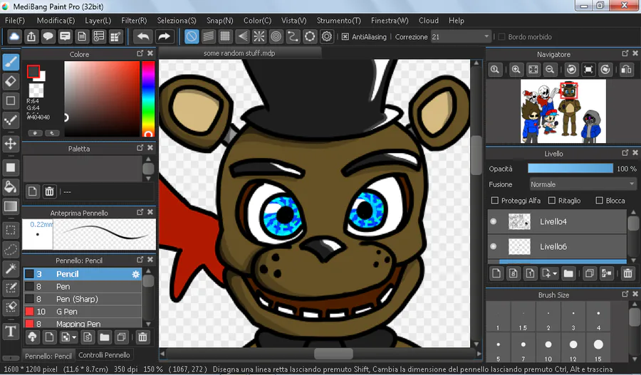Select the Pen brush in list
The height and width of the screenshot is (375, 641).
83,286
